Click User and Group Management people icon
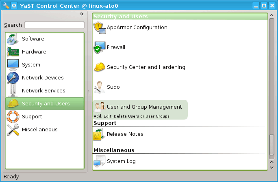 tap(100, 107)
